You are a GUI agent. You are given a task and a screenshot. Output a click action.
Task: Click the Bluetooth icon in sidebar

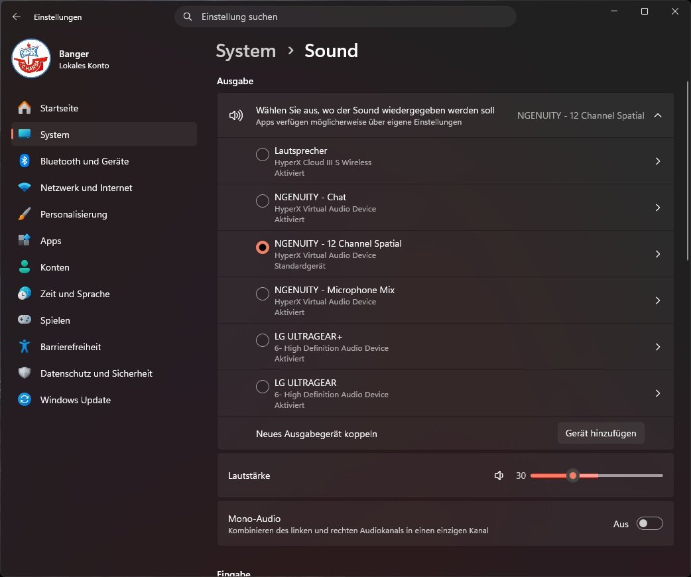point(25,161)
